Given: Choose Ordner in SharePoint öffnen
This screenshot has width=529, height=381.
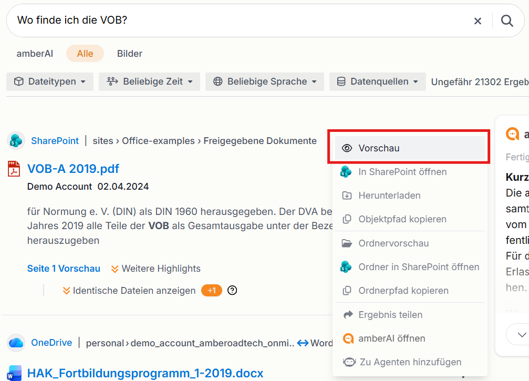Looking at the screenshot, I should pos(410,267).
